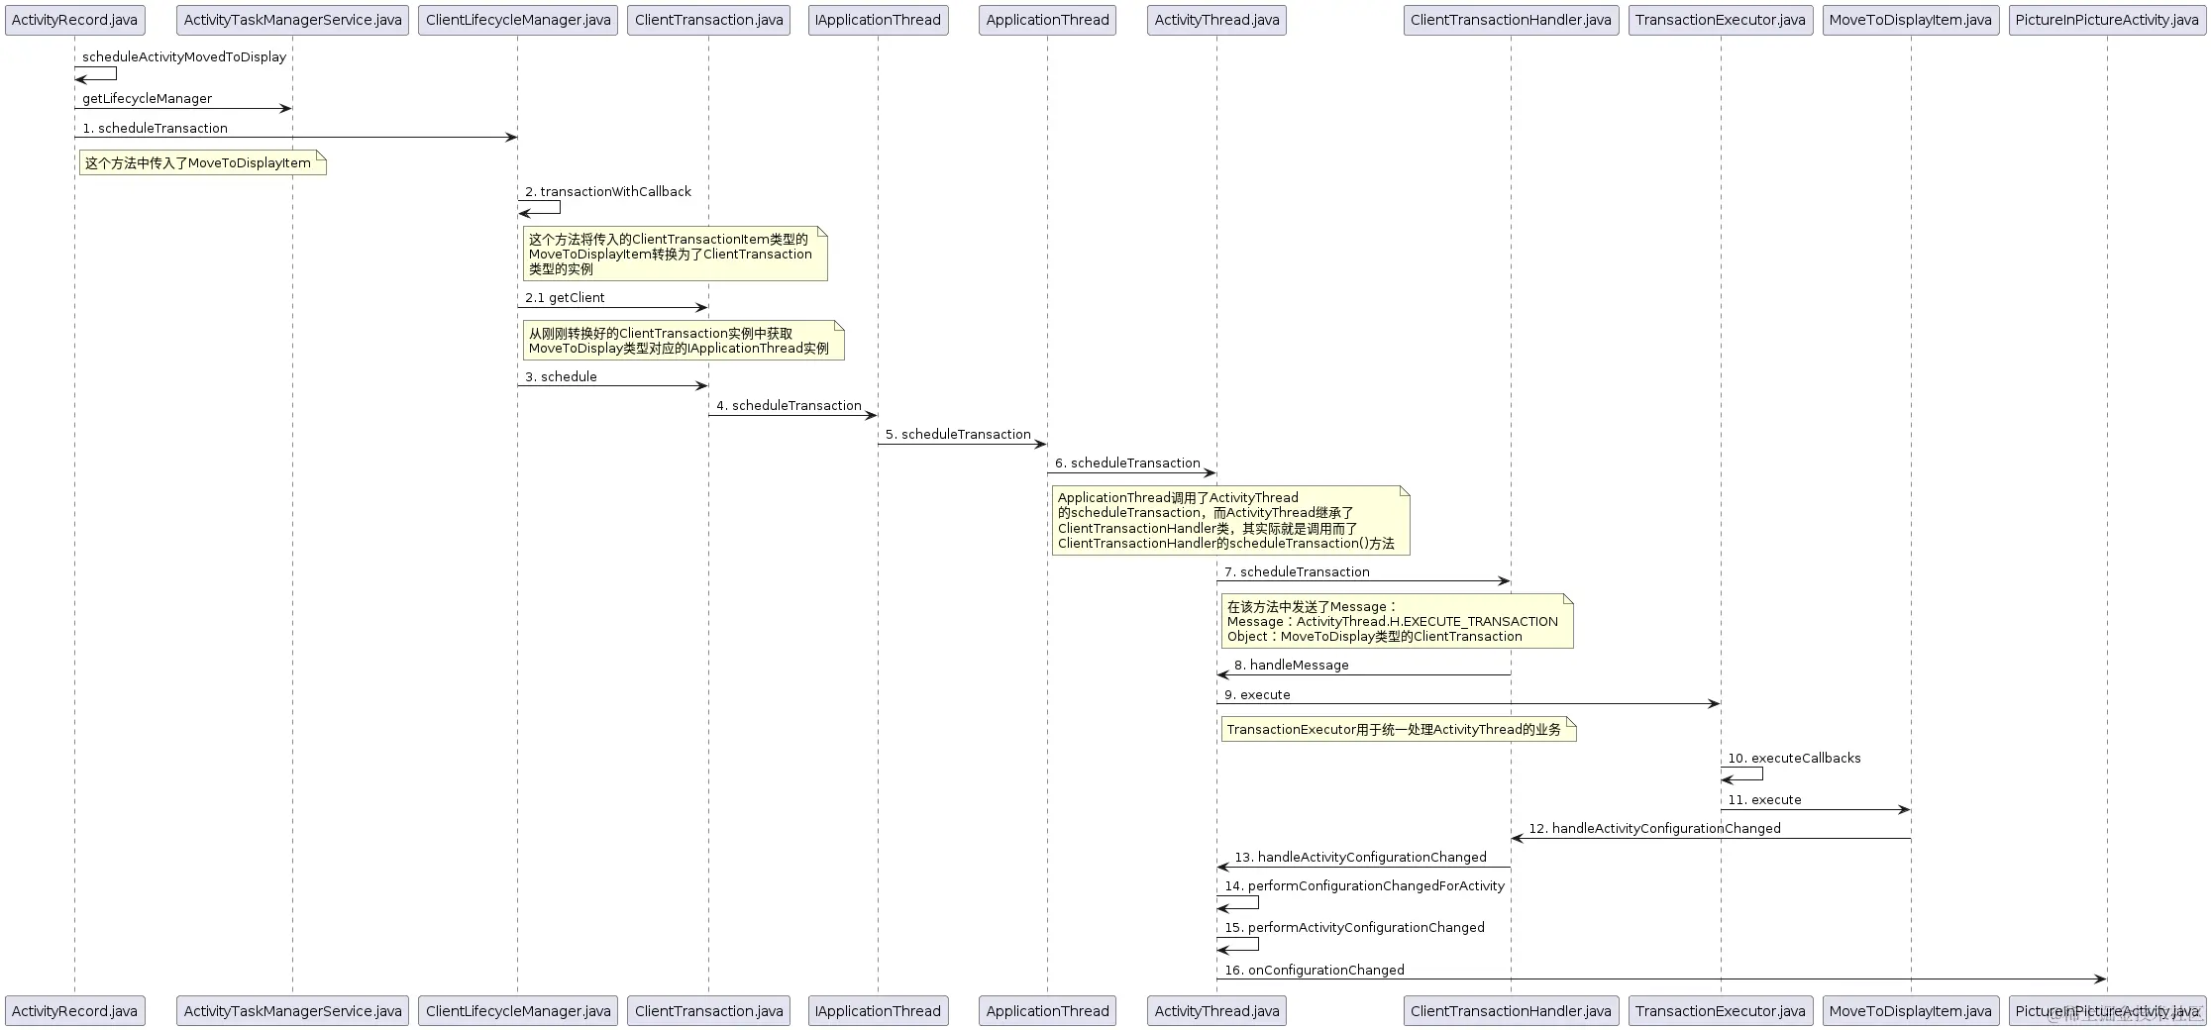Screen dimensions: 2211x1030
Task: Click the scheduleActivityMovedToDisplay message label
Action: tap(184, 57)
